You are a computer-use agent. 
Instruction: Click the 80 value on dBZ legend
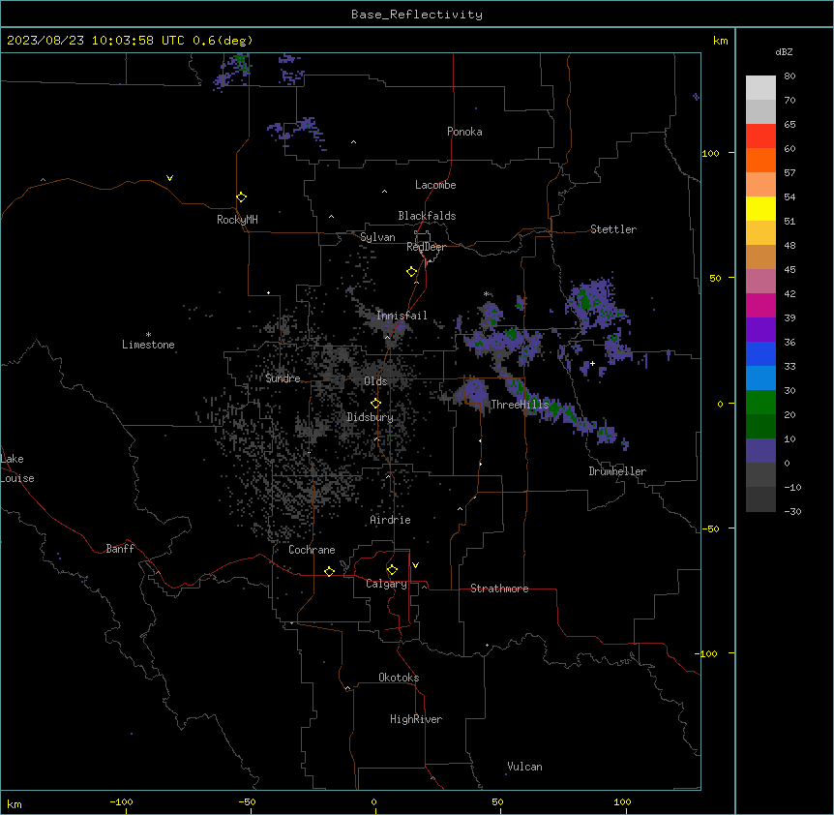coord(789,76)
